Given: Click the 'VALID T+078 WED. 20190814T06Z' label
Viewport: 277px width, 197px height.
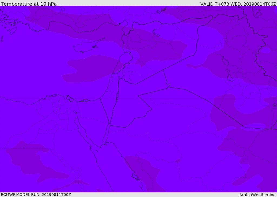Looking at the screenshot, I should (x=238, y=4).
